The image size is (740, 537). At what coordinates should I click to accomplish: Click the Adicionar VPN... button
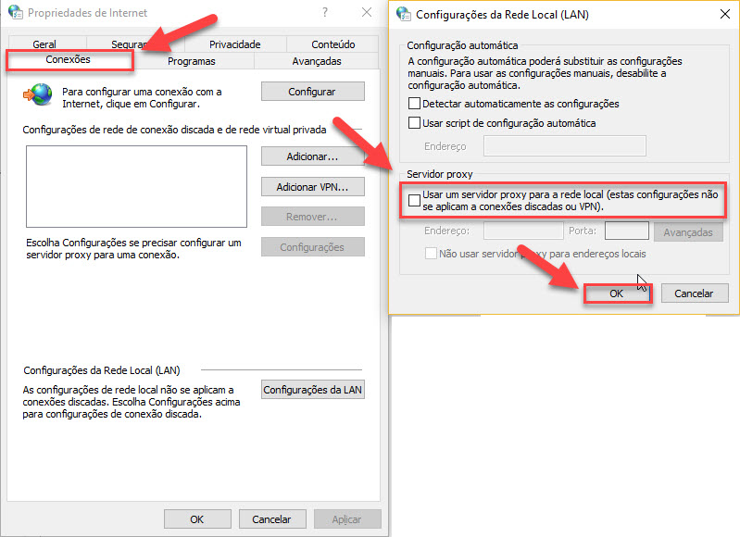point(312,187)
